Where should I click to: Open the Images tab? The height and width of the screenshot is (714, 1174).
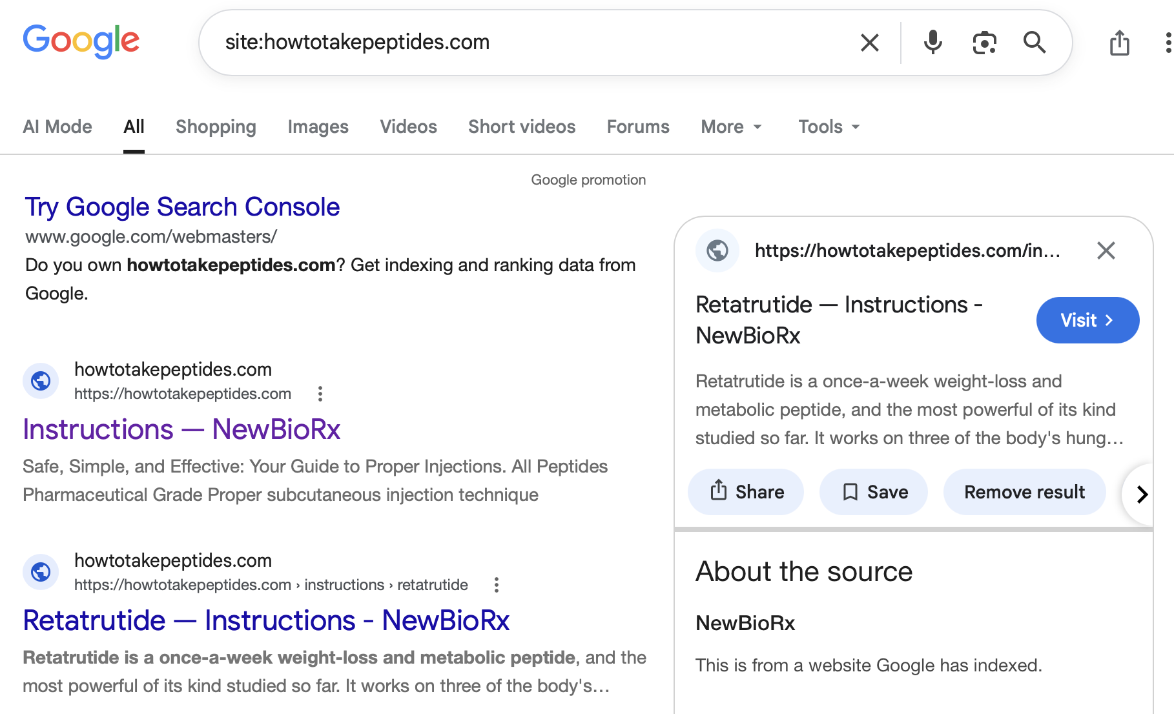coord(318,127)
